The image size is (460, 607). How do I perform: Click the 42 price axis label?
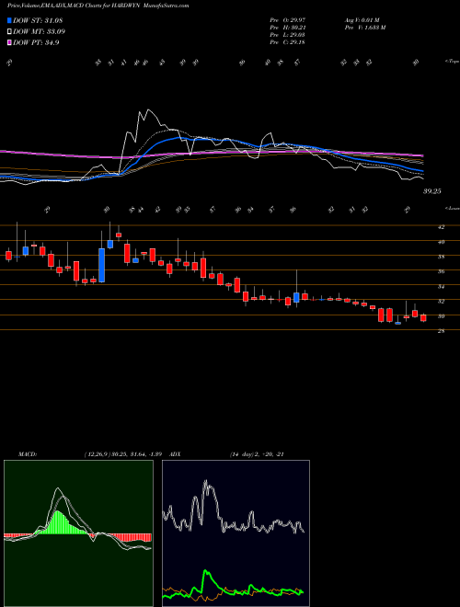(x=441, y=227)
